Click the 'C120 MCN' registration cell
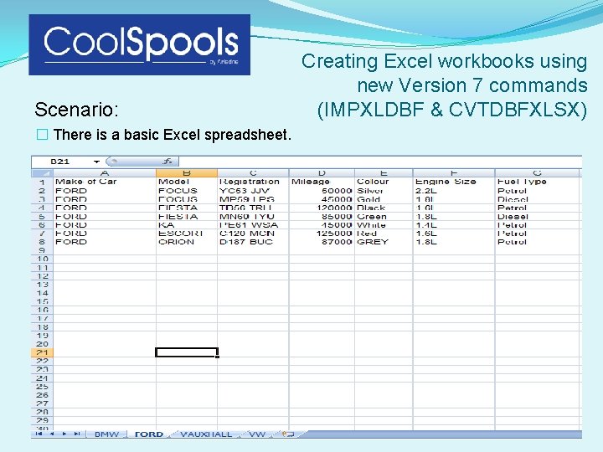603x452 pixels. (253, 234)
